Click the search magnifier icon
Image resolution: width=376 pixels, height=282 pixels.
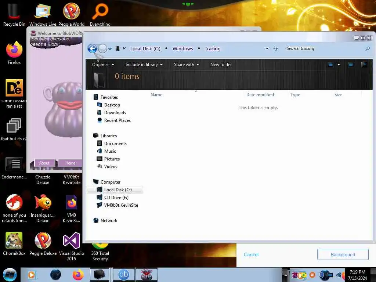[x=367, y=49]
